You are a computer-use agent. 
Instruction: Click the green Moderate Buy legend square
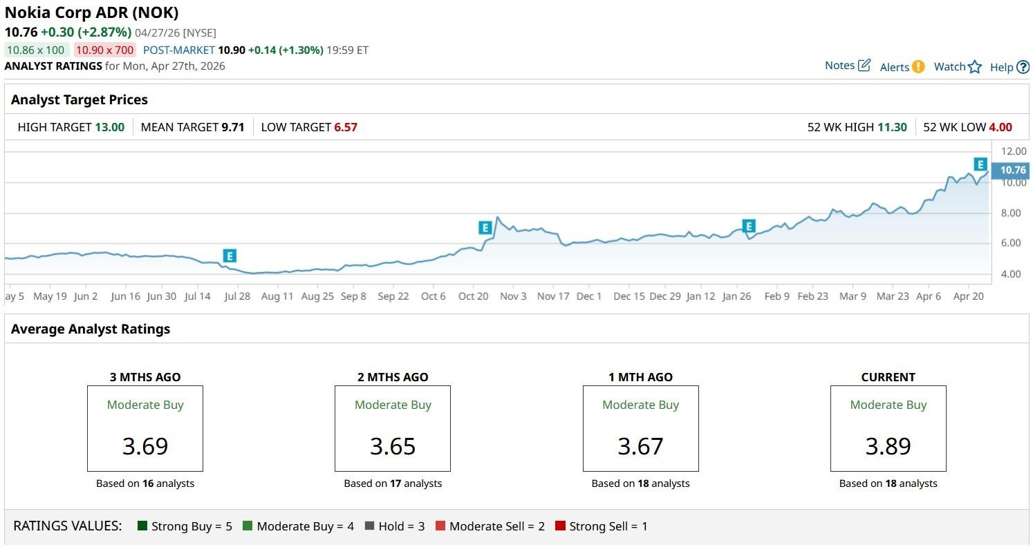tap(248, 526)
